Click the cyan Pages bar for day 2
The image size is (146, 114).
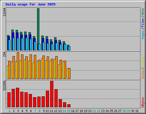14,44
